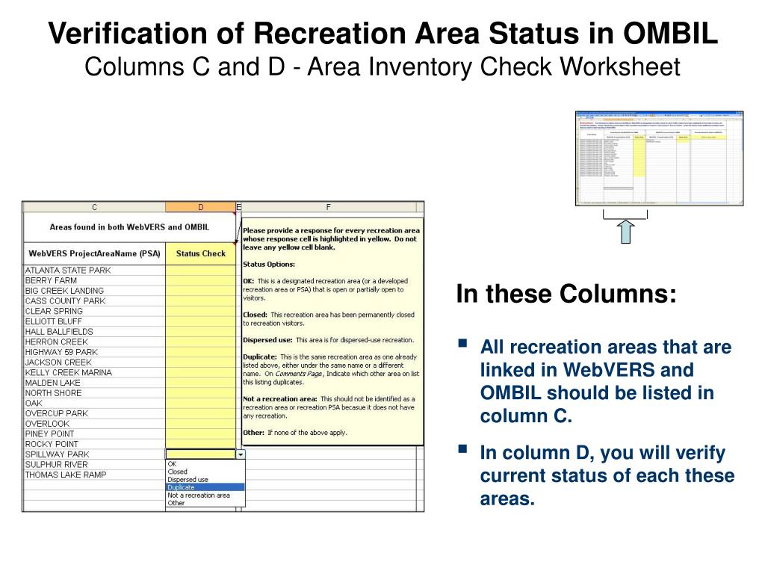The height and width of the screenshot is (574, 765).
Task: Select the PINEY POINT cell
Action: pyautogui.click(x=94, y=434)
